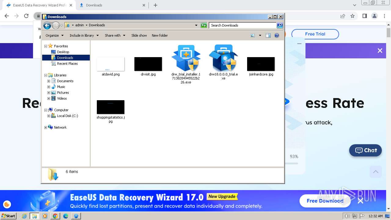Click the Explorer Back arrow button
391x220 pixels.
coord(47,25)
